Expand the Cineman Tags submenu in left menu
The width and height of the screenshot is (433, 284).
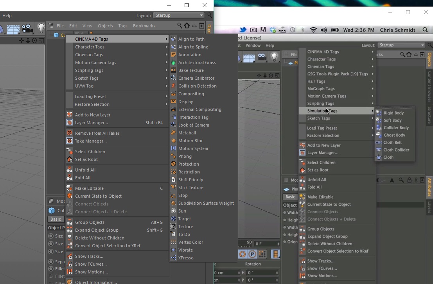click(x=117, y=55)
